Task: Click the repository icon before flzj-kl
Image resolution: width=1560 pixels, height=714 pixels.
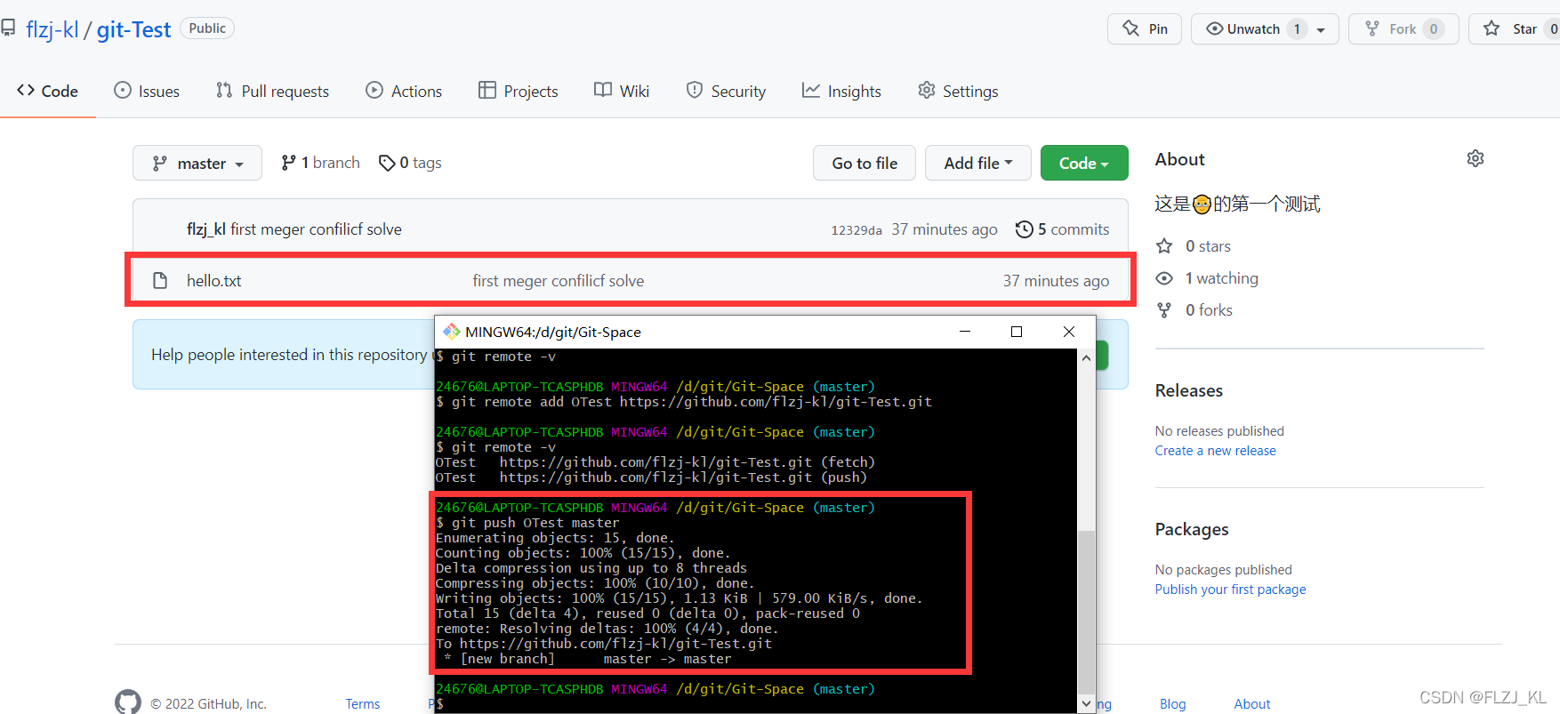Action: (x=8, y=28)
